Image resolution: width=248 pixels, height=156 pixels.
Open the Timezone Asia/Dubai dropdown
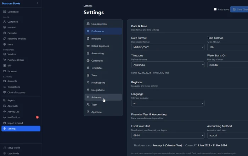168,65
